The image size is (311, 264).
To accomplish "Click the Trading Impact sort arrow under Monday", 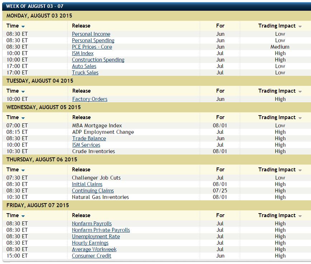I will [x=300, y=26].
